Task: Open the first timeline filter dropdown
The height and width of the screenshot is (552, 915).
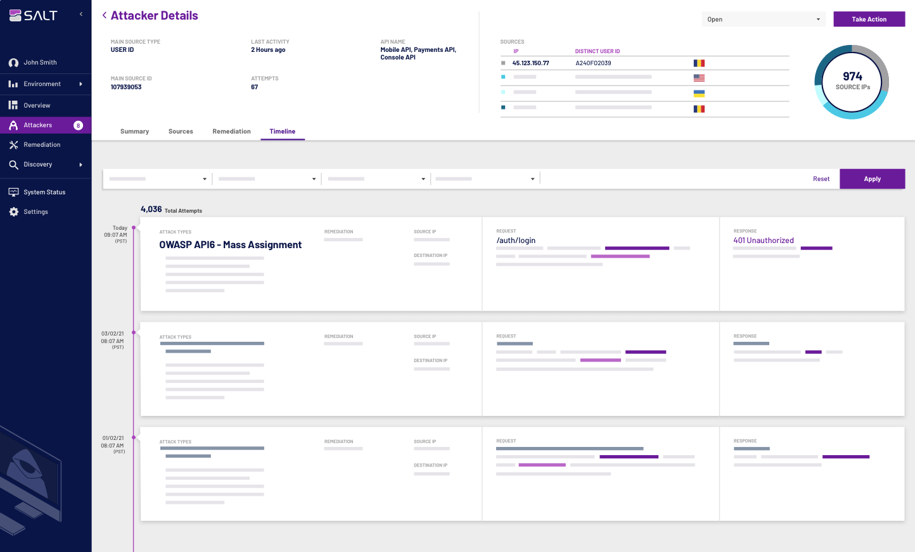Action: point(158,179)
